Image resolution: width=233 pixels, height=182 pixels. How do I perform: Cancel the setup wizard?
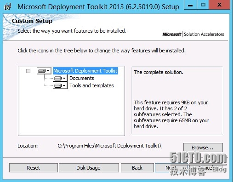[x=206, y=168]
